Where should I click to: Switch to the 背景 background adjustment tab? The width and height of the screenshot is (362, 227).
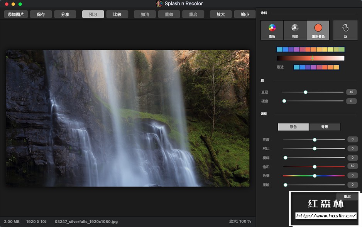click(x=325, y=127)
